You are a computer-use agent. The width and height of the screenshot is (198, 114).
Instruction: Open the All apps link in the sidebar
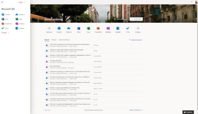(x=5, y=33)
